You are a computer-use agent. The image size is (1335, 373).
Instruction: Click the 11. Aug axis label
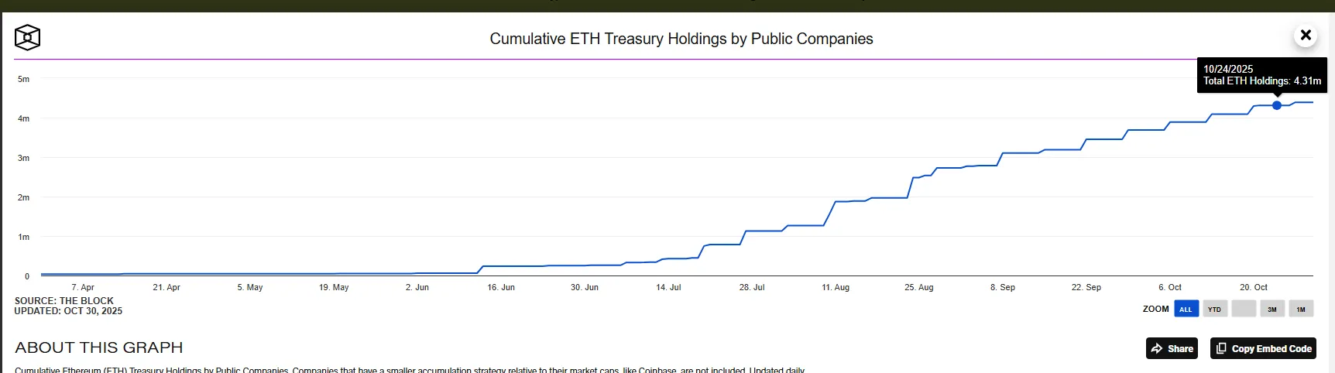point(836,287)
